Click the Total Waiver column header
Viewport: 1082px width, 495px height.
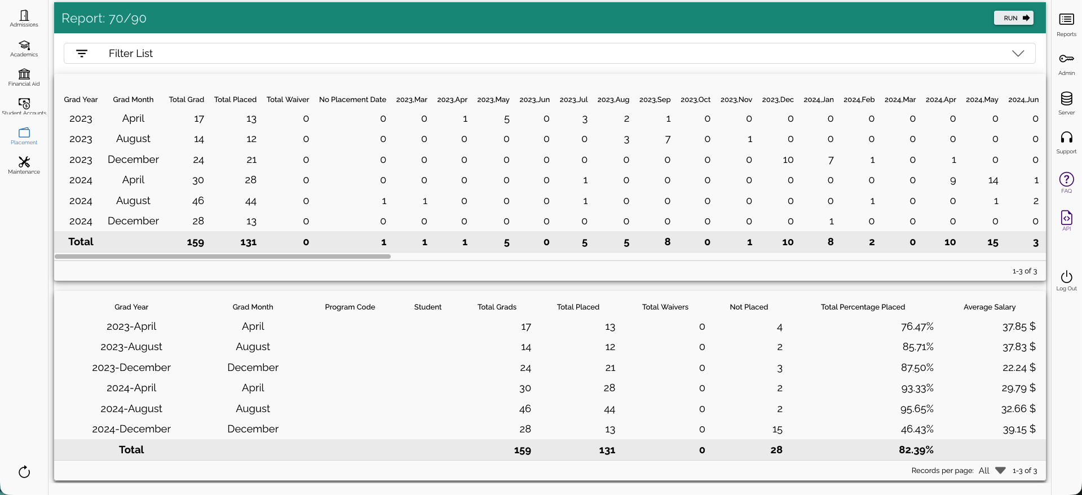coord(288,99)
